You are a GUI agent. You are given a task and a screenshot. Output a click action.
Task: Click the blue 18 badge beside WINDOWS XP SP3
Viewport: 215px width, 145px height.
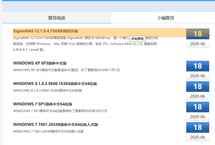coord(197,66)
